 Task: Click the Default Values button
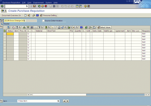coord(104,27)
